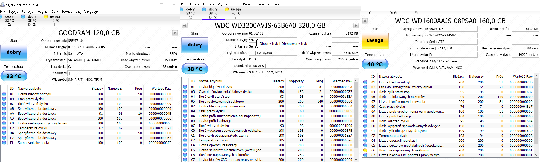Screen dimensions: 542x162
Task: Click raw value 002100210021 in GOODRAM list
Action: pos(160,128)
